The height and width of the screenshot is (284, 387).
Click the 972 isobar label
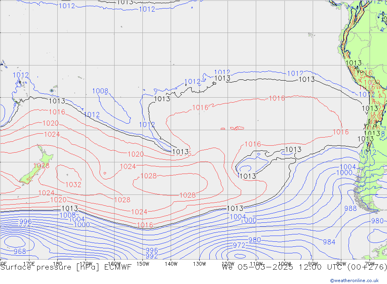[239, 245]
